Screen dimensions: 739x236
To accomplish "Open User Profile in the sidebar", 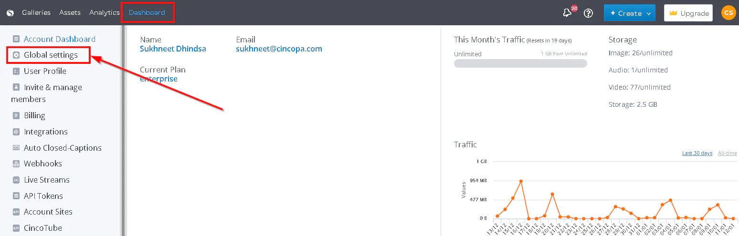I will tap(45, 71).
